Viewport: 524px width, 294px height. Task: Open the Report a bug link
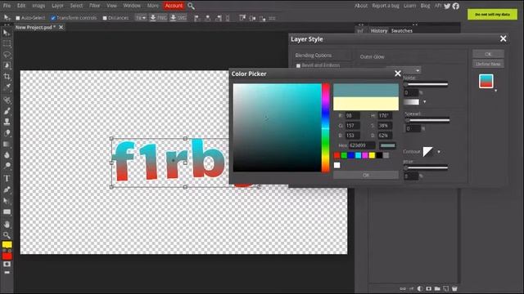point(386,6)
